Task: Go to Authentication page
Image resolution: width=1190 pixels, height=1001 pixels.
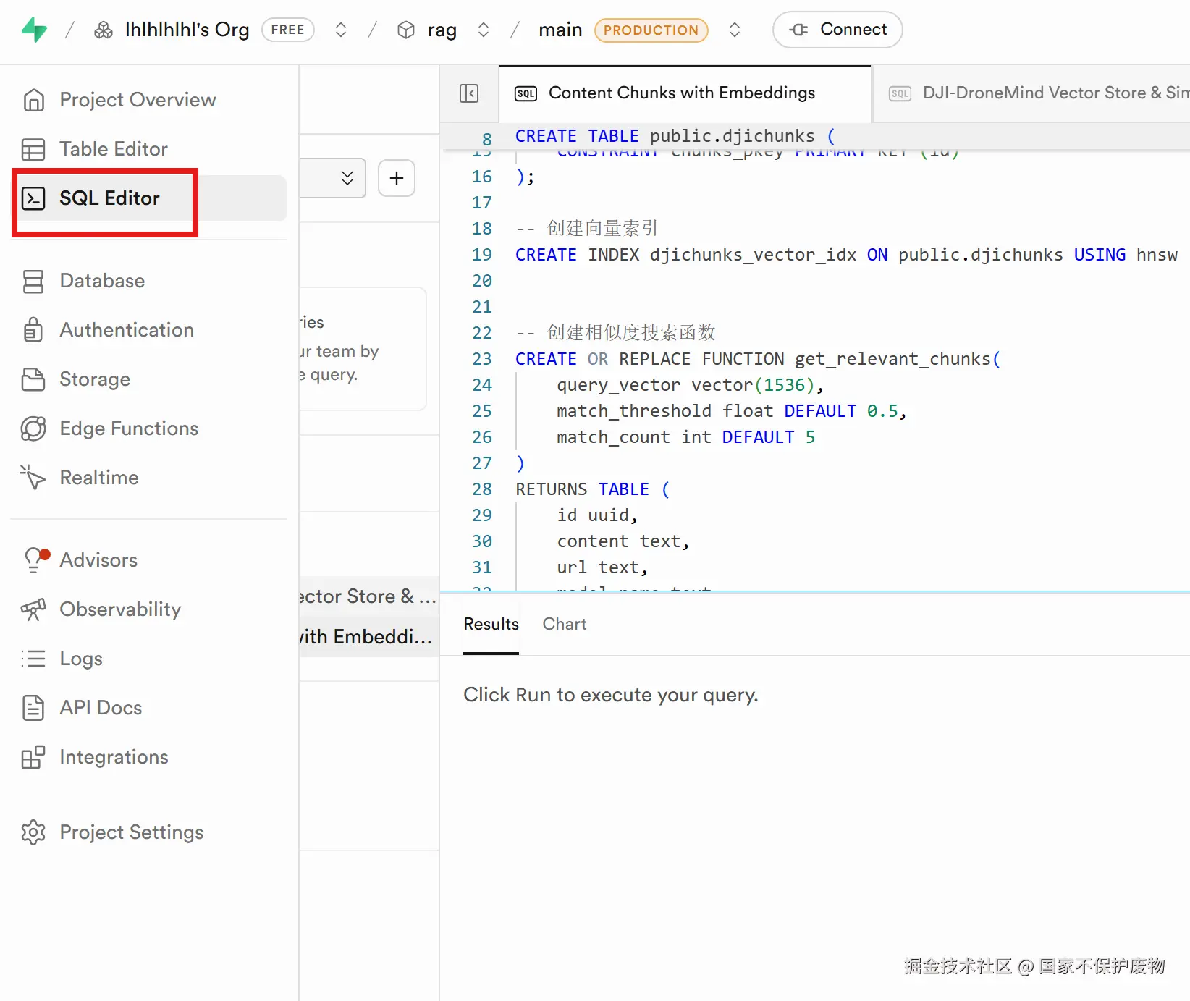Action: point(126,330)
